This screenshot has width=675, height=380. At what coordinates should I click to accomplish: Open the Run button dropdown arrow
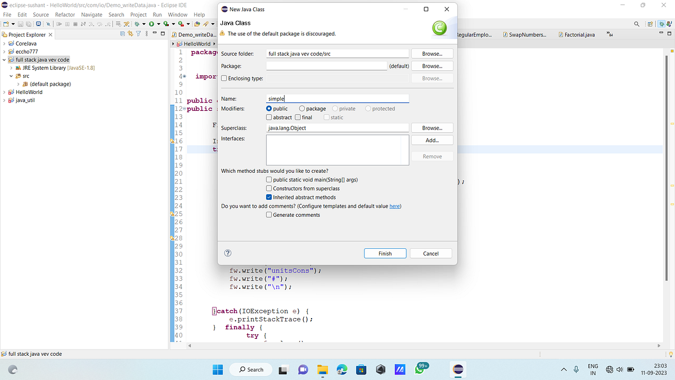tap(159, 24)
